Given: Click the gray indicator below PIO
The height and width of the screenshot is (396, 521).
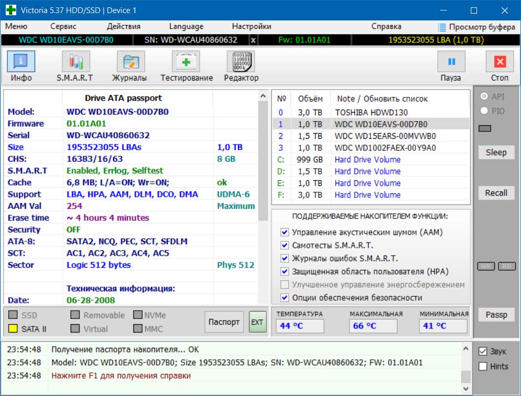Looking at the screenshot, I should pos(485,128).
